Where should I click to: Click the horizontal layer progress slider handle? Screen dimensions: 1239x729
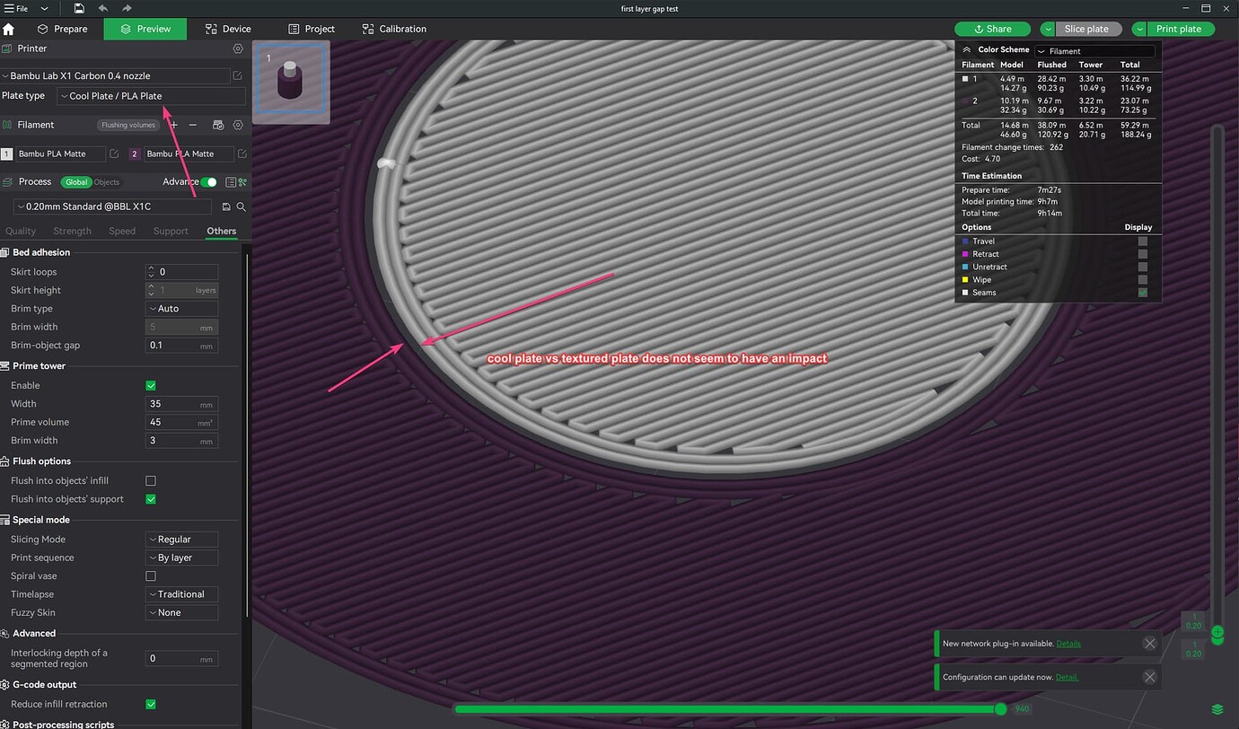click(x=1001, y=709)
